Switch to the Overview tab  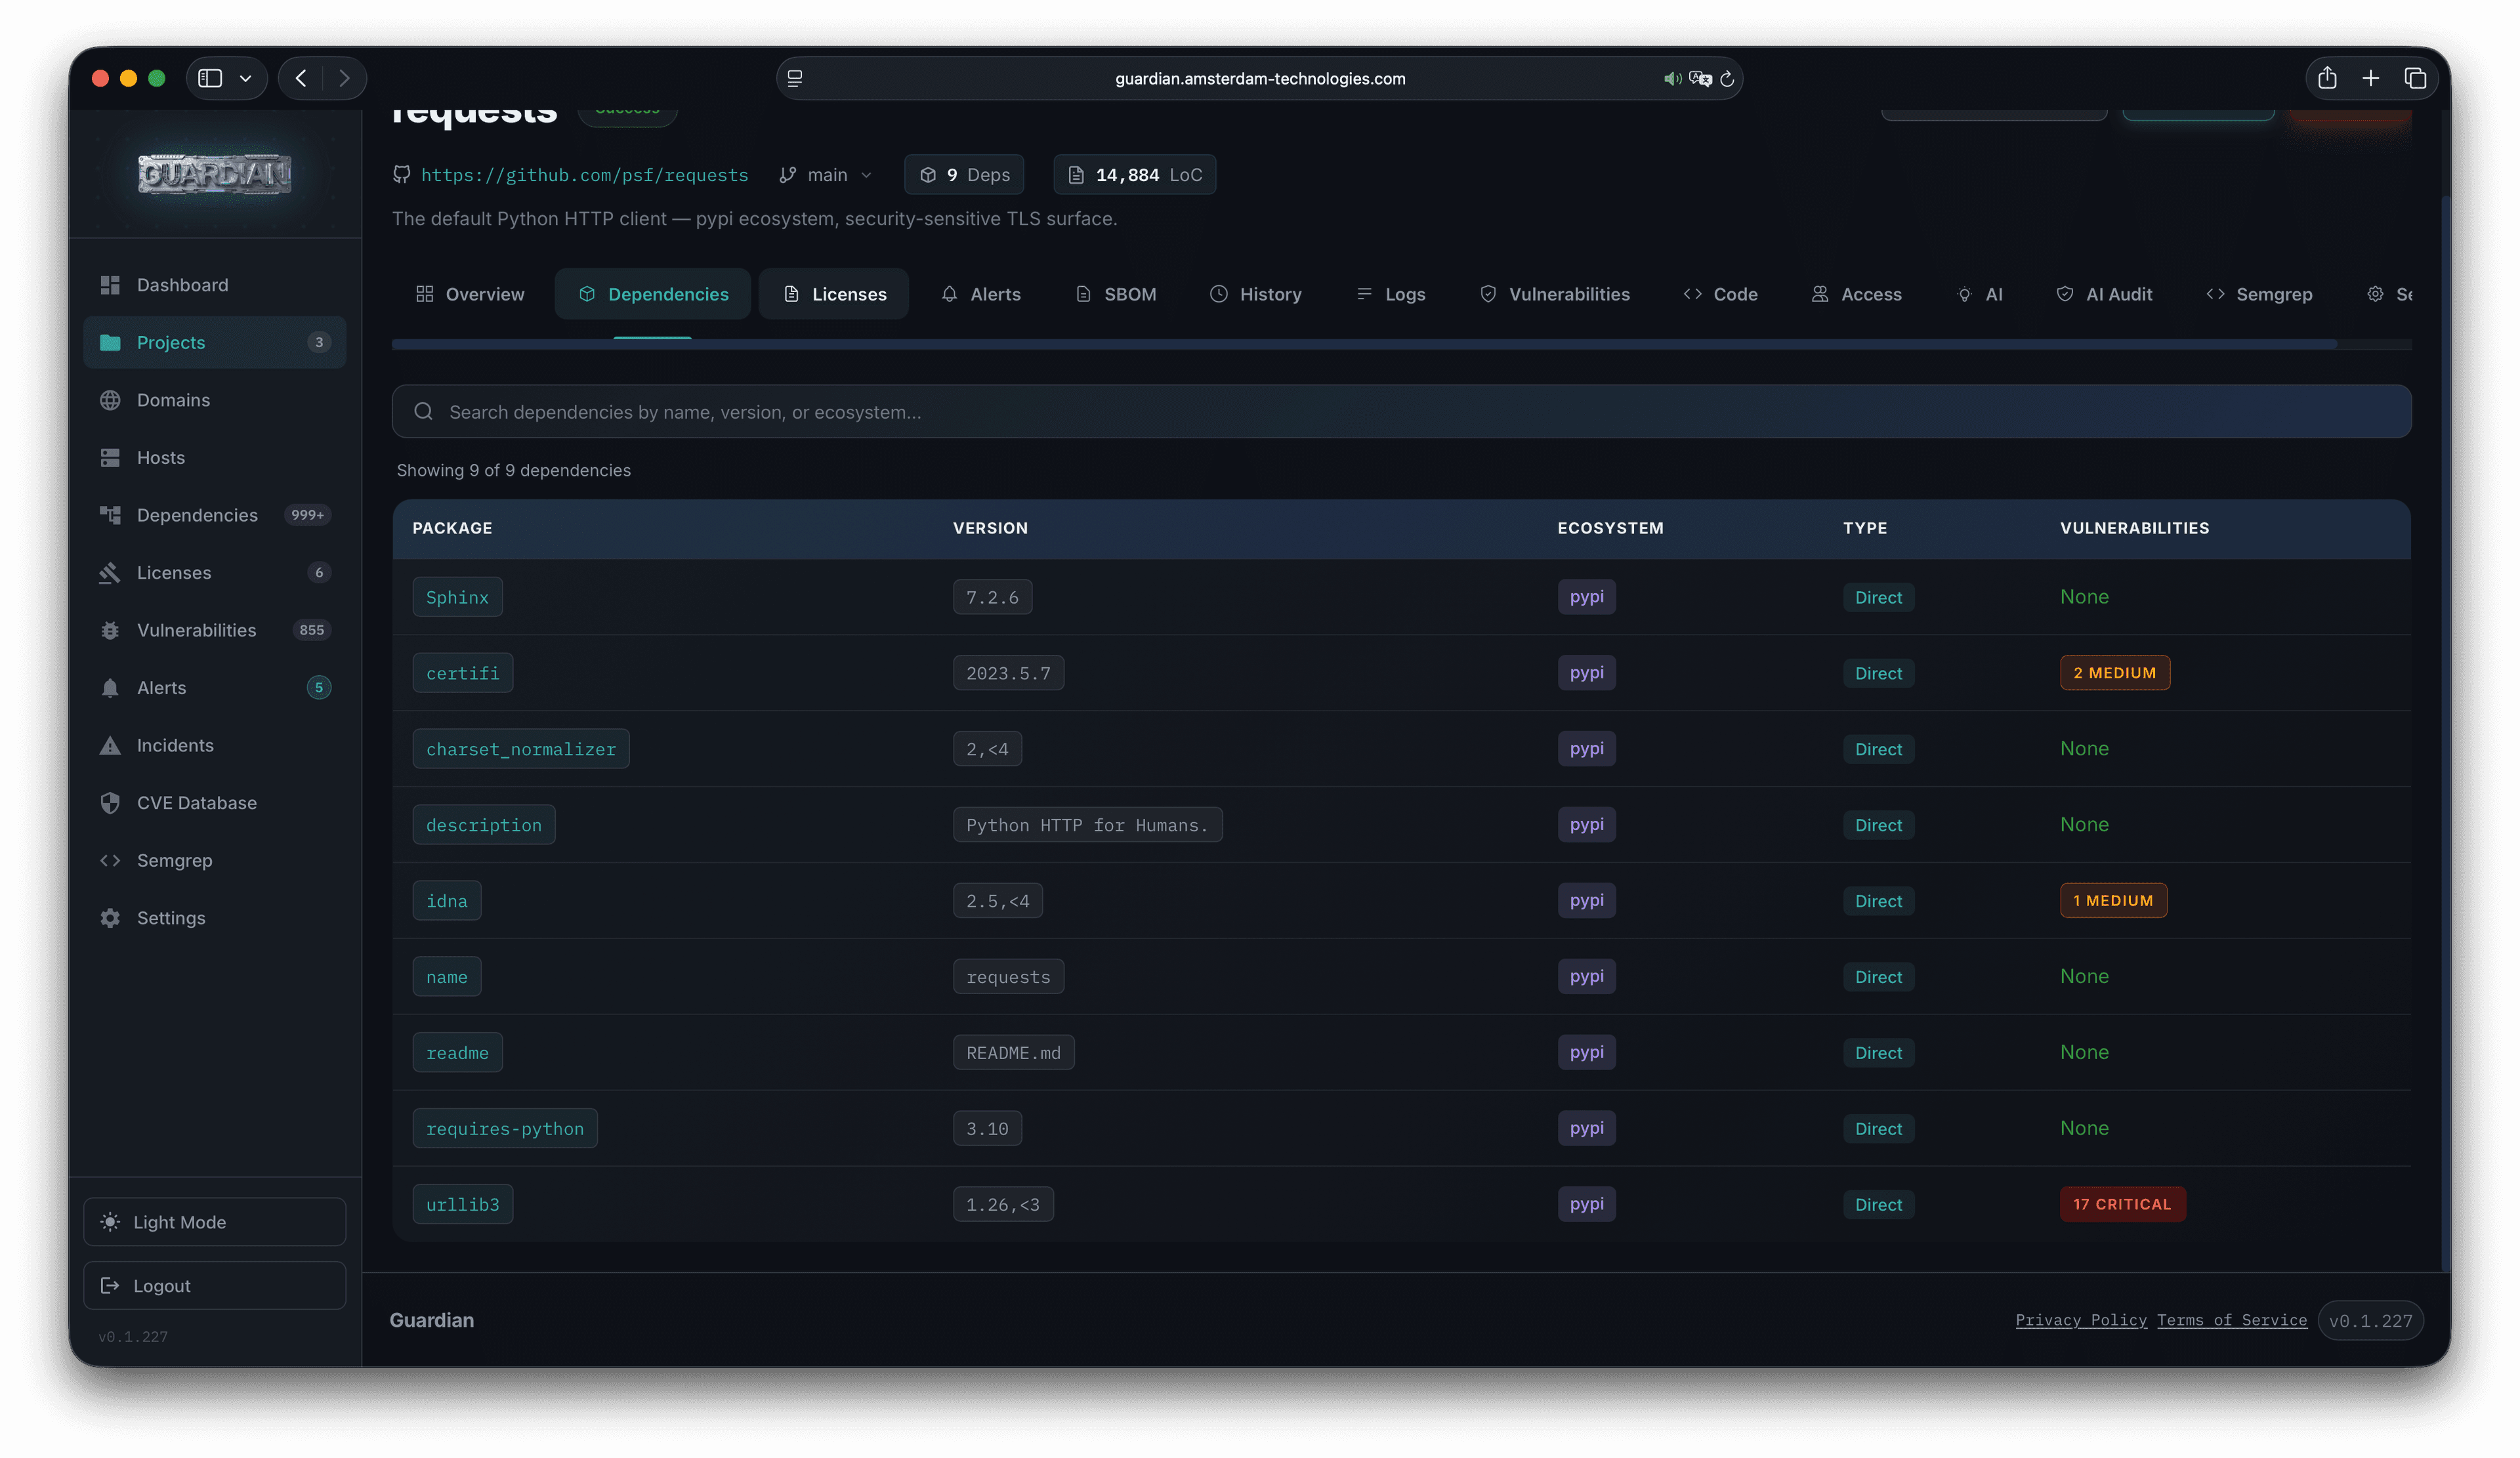470,294
